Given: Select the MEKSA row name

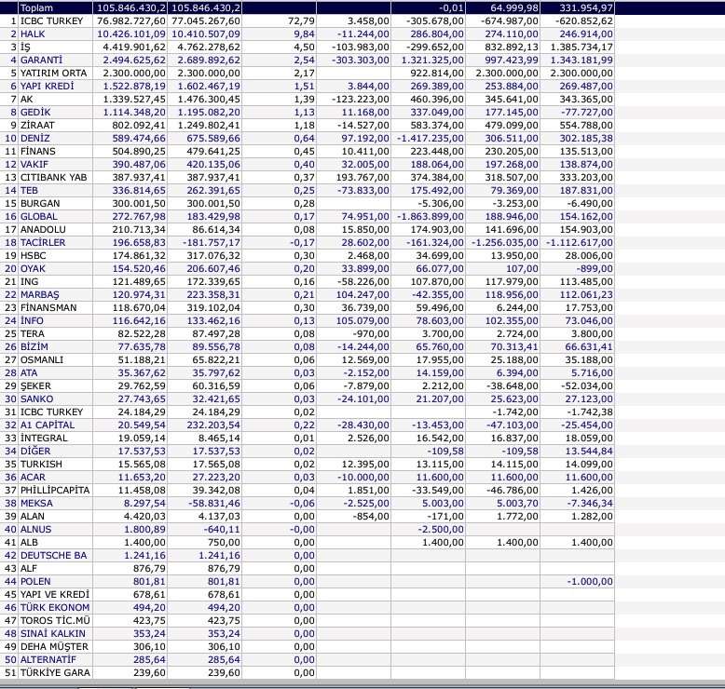Looking at the screenshot, I should (x=36, y=503).
